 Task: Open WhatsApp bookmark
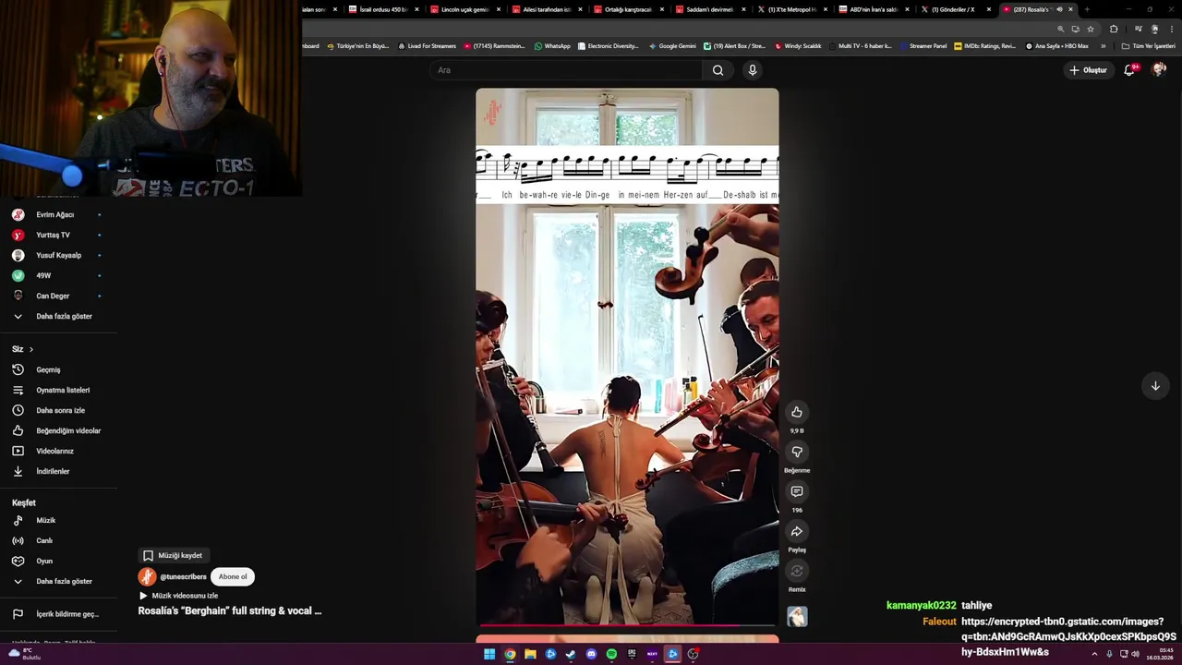pos(552,46)
